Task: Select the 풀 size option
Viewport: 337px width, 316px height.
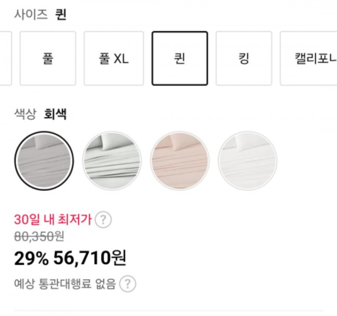Action: tap(48, 59)
